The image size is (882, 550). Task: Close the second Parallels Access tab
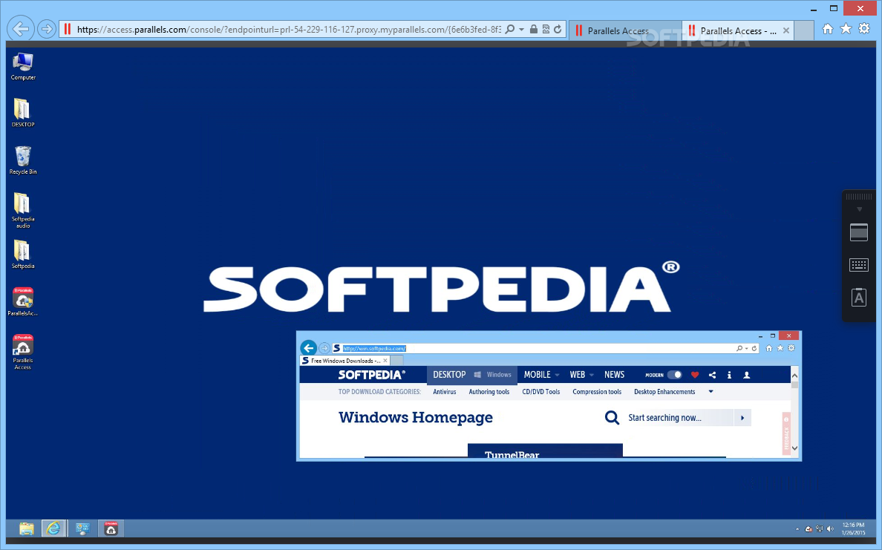(785, 31)
